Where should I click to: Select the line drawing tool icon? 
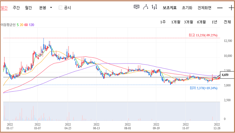tap(146, 7)
